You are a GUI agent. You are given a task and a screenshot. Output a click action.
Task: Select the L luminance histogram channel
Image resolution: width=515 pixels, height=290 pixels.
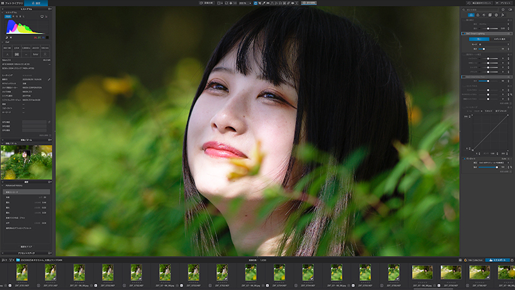24,17
